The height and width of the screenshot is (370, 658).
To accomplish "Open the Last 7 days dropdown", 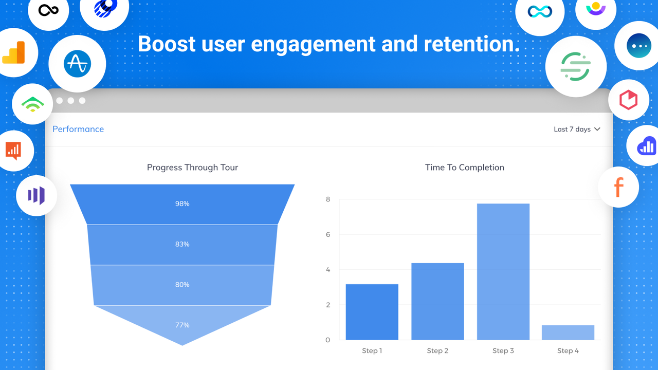I will point(577,129).
